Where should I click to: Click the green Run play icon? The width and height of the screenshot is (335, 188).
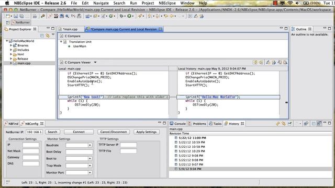coord(129,16)
